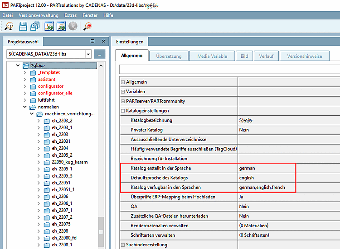Open the Extras menu
The height and width of the screenshot is (249, 340).
click(70, 15)
